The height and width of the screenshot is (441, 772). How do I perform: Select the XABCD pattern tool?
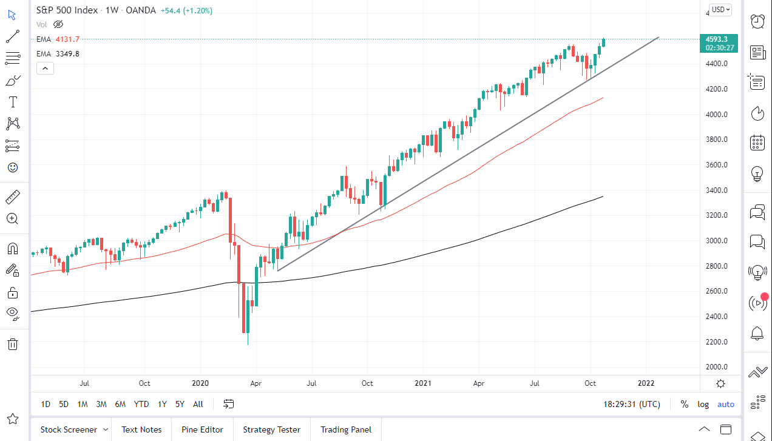(12, 124)
